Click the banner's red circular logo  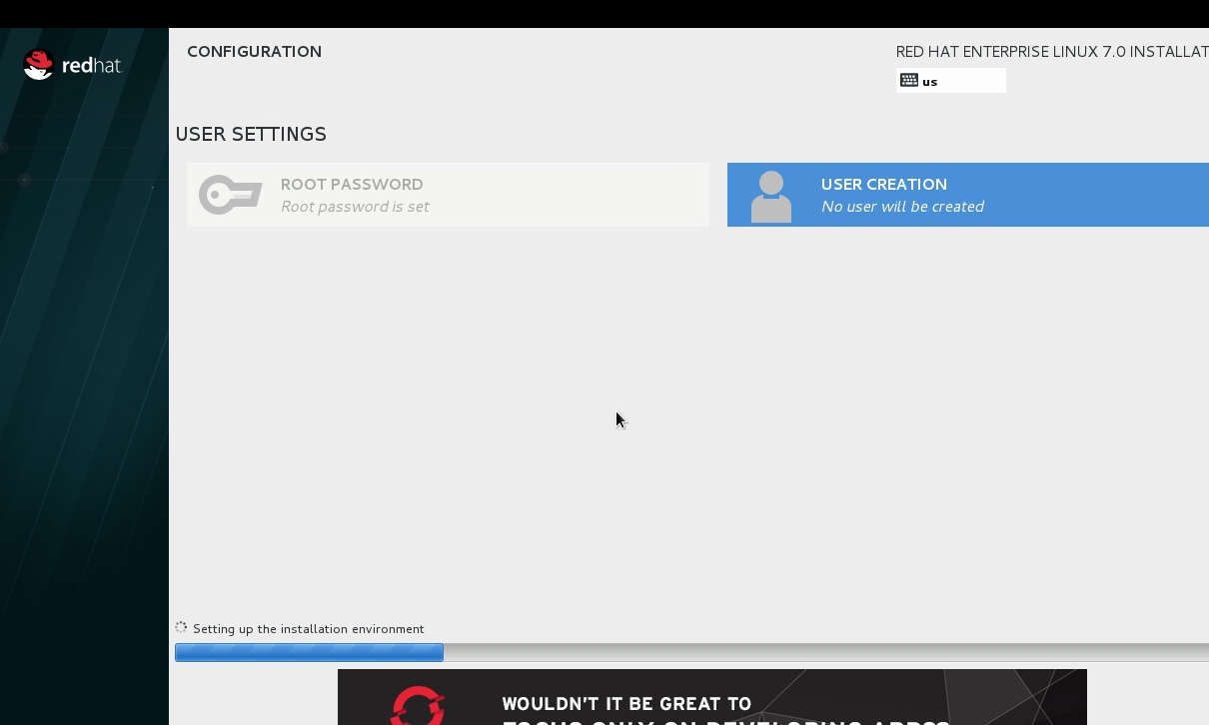pyautogui.click(x=417, y=705)
